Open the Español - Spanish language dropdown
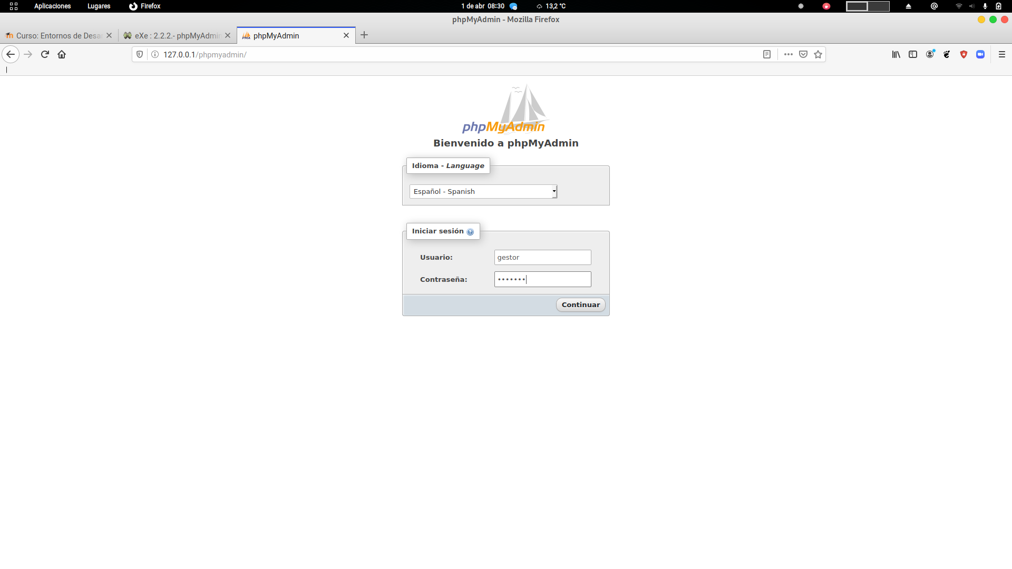The width and height of the screenshot is (1012, 569). pos(483,191)
